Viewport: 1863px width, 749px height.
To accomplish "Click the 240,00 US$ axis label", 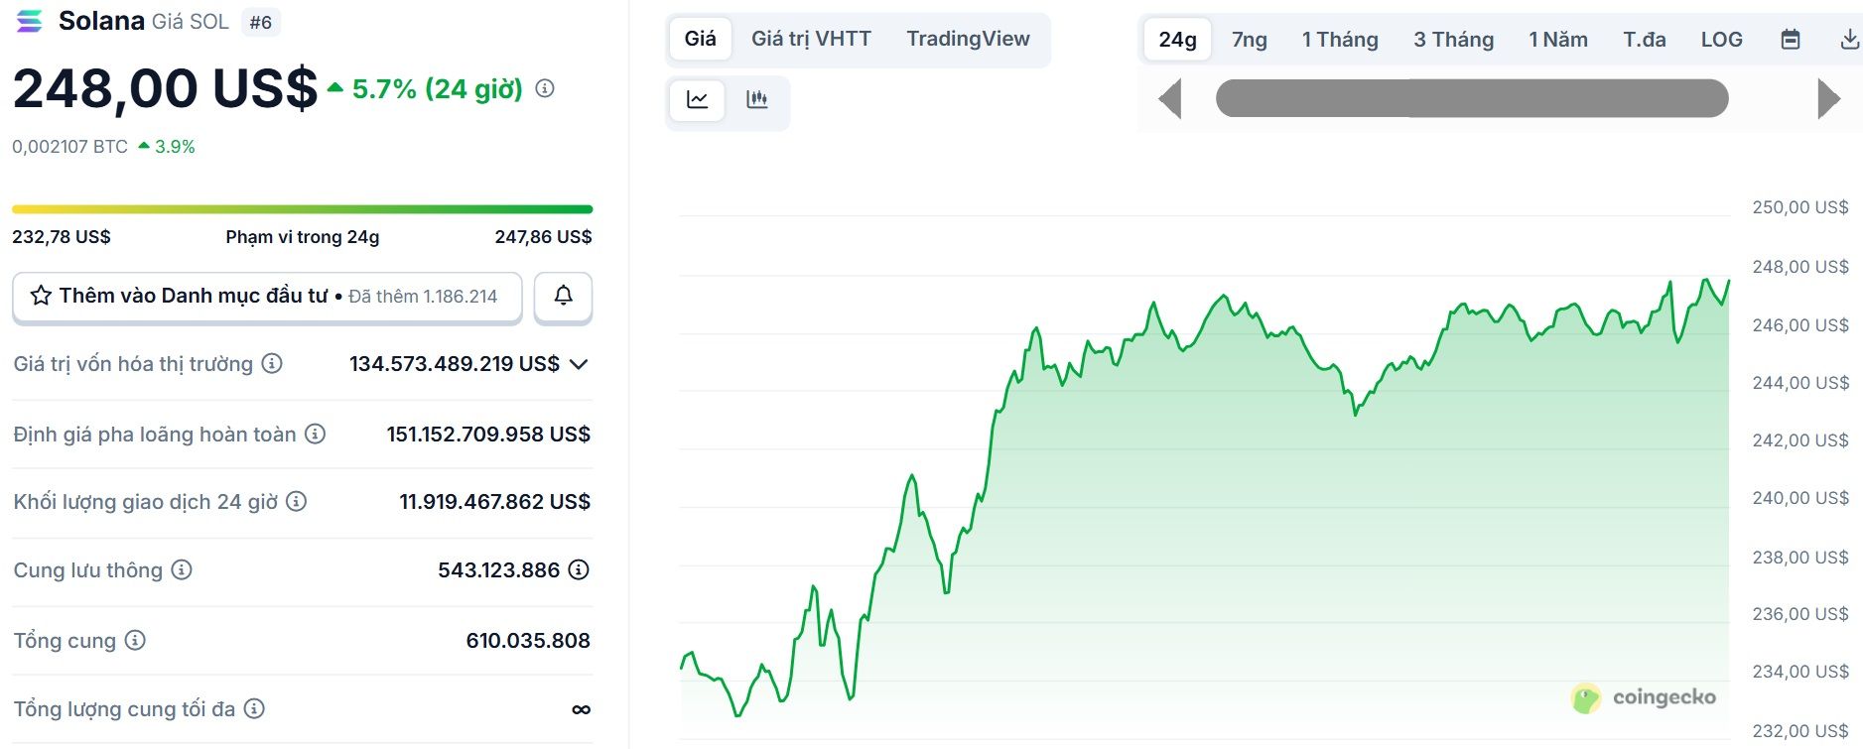I will point(1800,498).
